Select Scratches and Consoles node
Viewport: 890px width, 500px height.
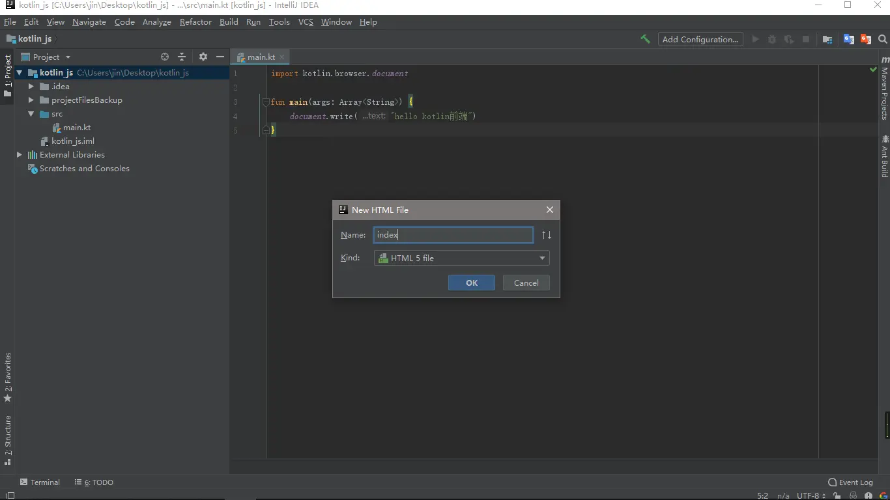[x=84, y=168]
